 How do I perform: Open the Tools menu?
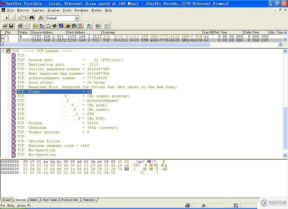67,10
